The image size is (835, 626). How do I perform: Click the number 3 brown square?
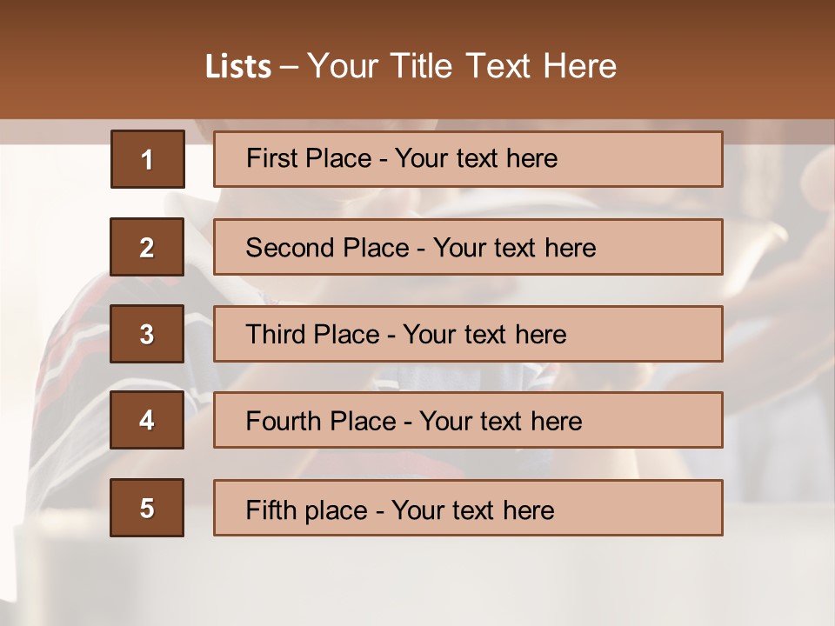click(147, 334)
